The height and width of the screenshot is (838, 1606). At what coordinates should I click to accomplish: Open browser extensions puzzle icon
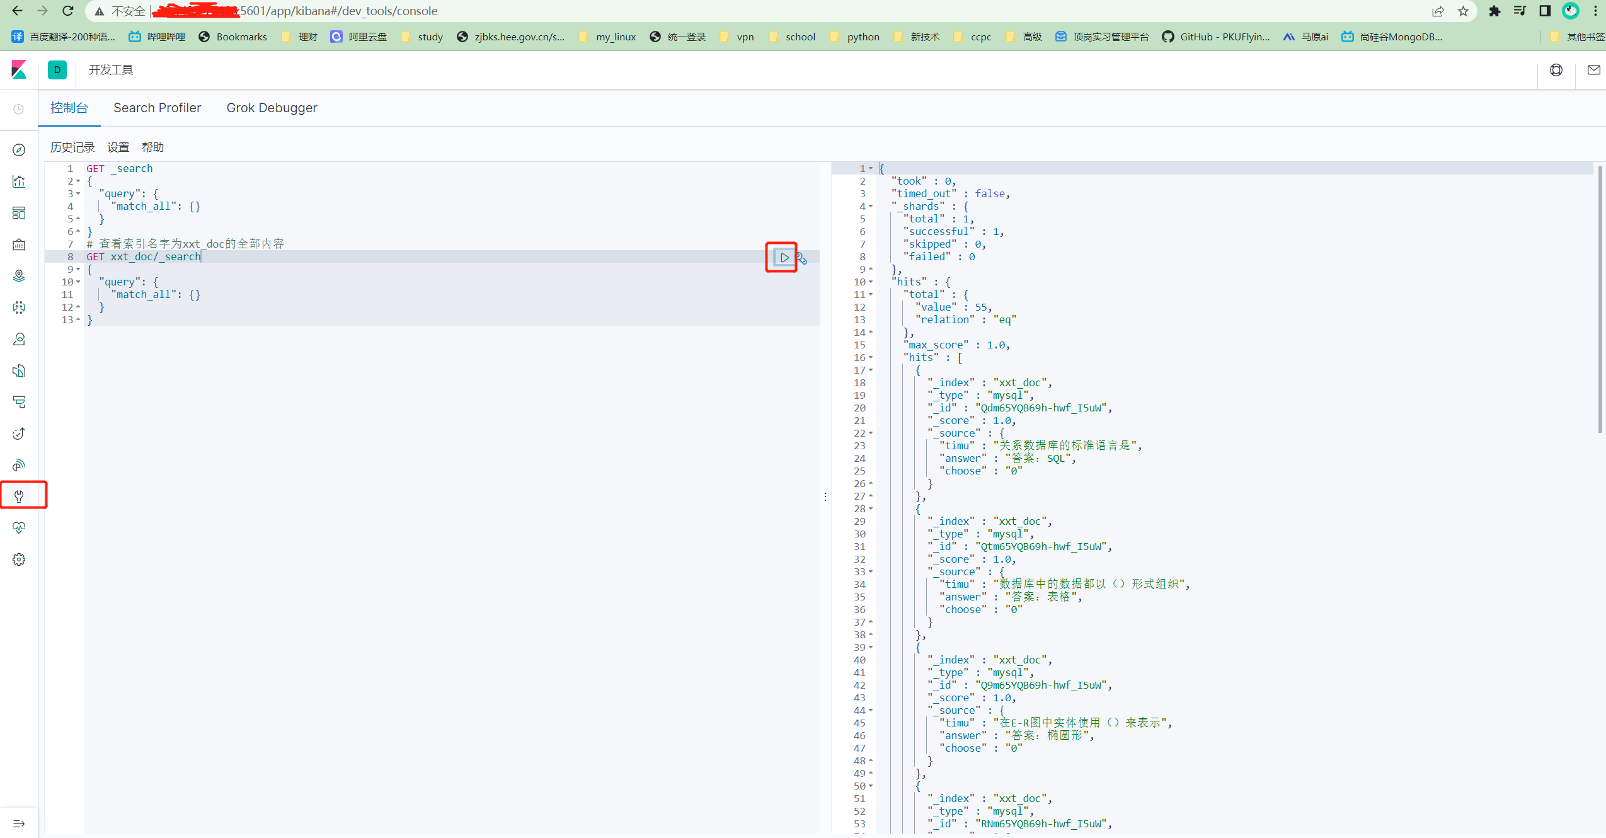[1494, 11]
